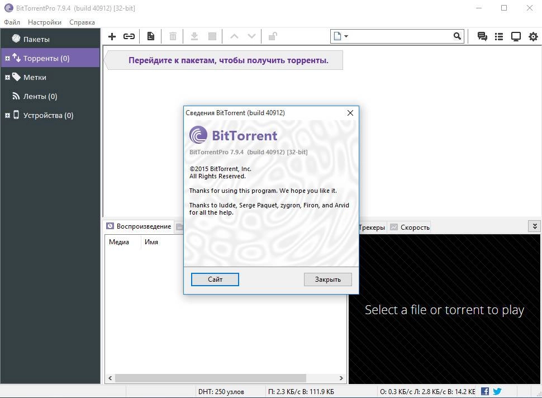Expand the Метки tree node
542x398 pixels.
(x=7, y=78)
